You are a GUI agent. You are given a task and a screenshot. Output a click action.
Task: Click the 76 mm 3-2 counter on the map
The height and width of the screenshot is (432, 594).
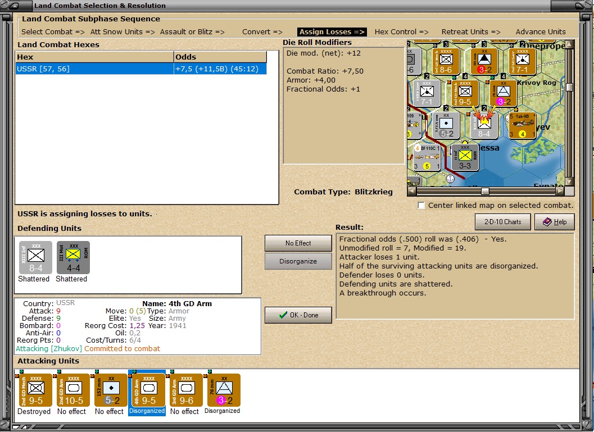coord(504,93)
